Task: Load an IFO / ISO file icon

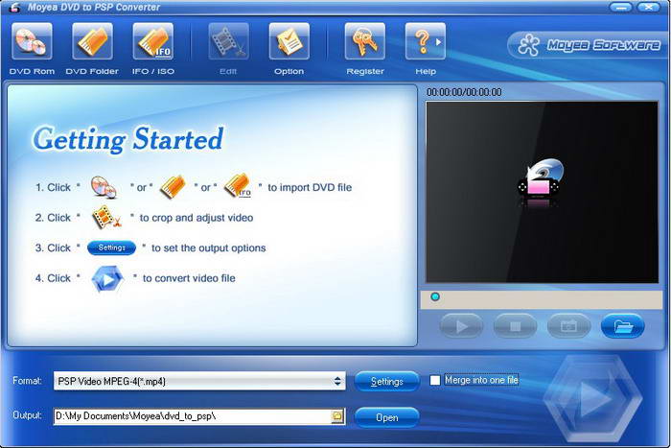Action: click(x=153, y=41)
